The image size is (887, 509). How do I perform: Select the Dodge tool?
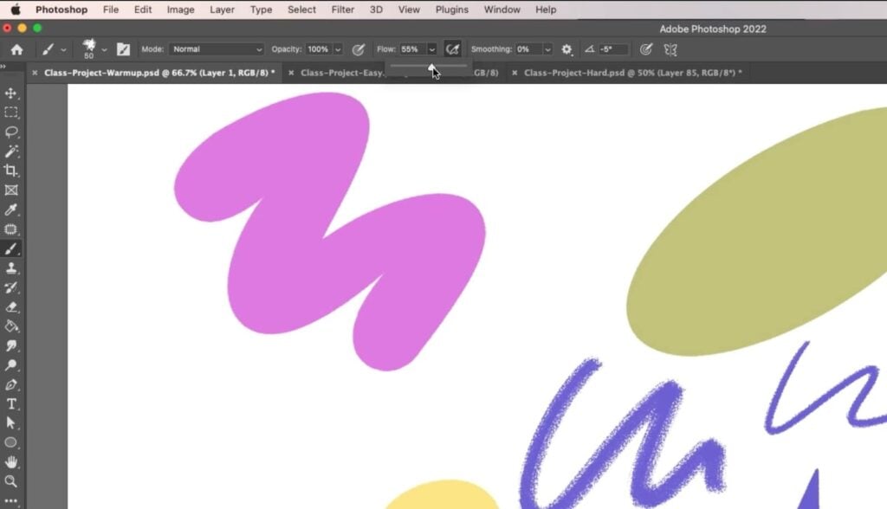(x=10, y=364)
